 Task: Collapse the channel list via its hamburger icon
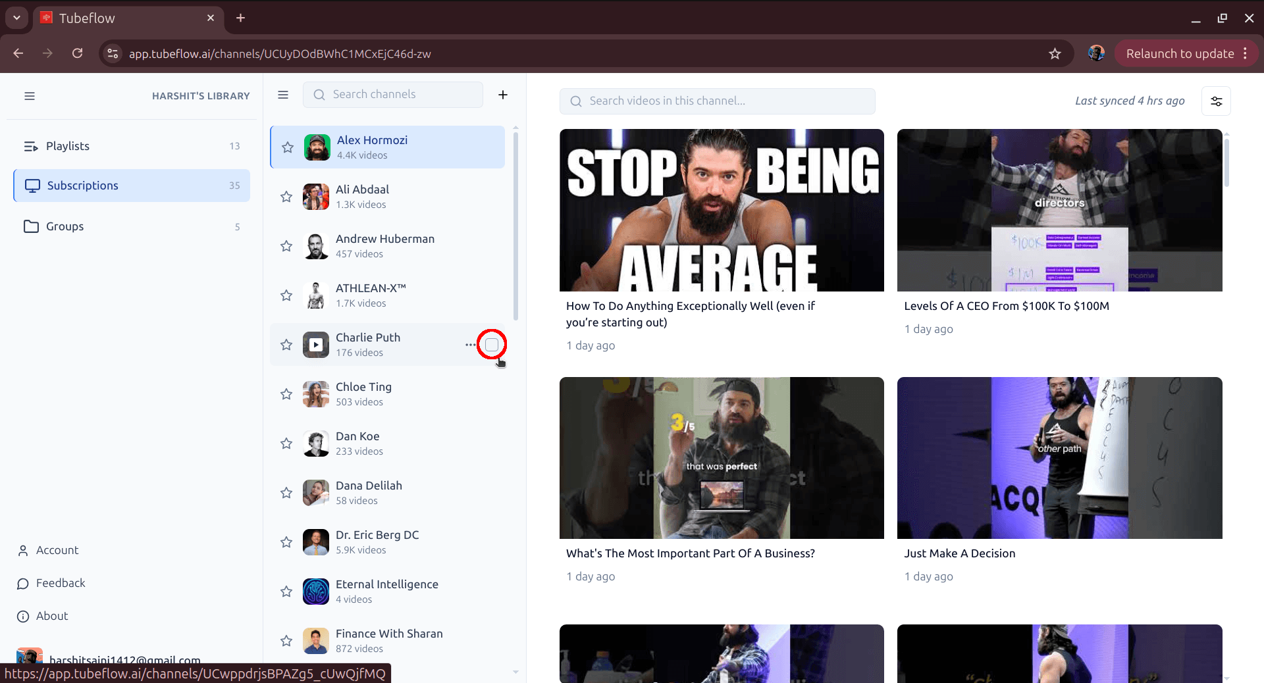(283, 95)
